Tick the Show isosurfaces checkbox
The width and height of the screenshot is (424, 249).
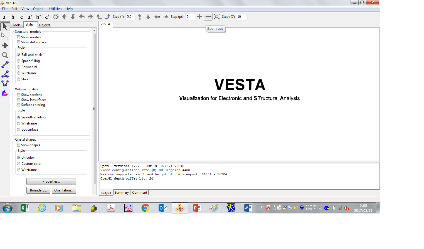[19, 100]
